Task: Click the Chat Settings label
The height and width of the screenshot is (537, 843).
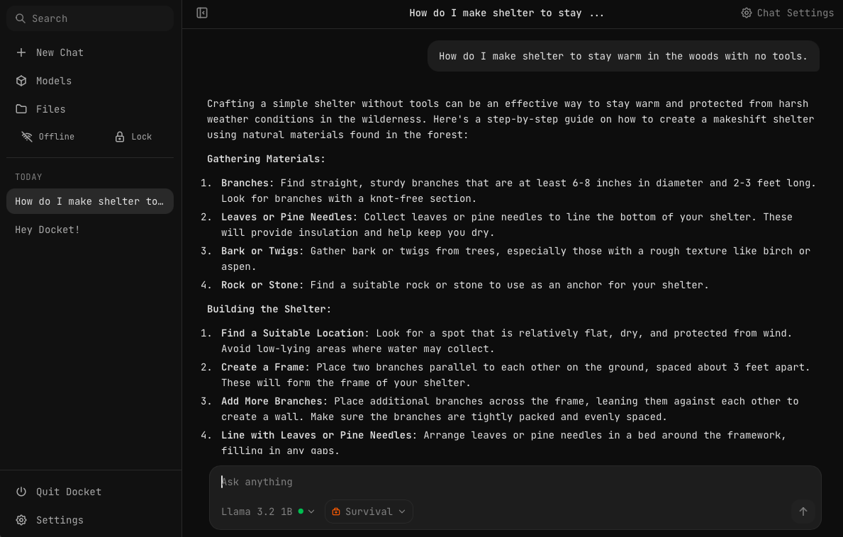Action: pos(795,13)
